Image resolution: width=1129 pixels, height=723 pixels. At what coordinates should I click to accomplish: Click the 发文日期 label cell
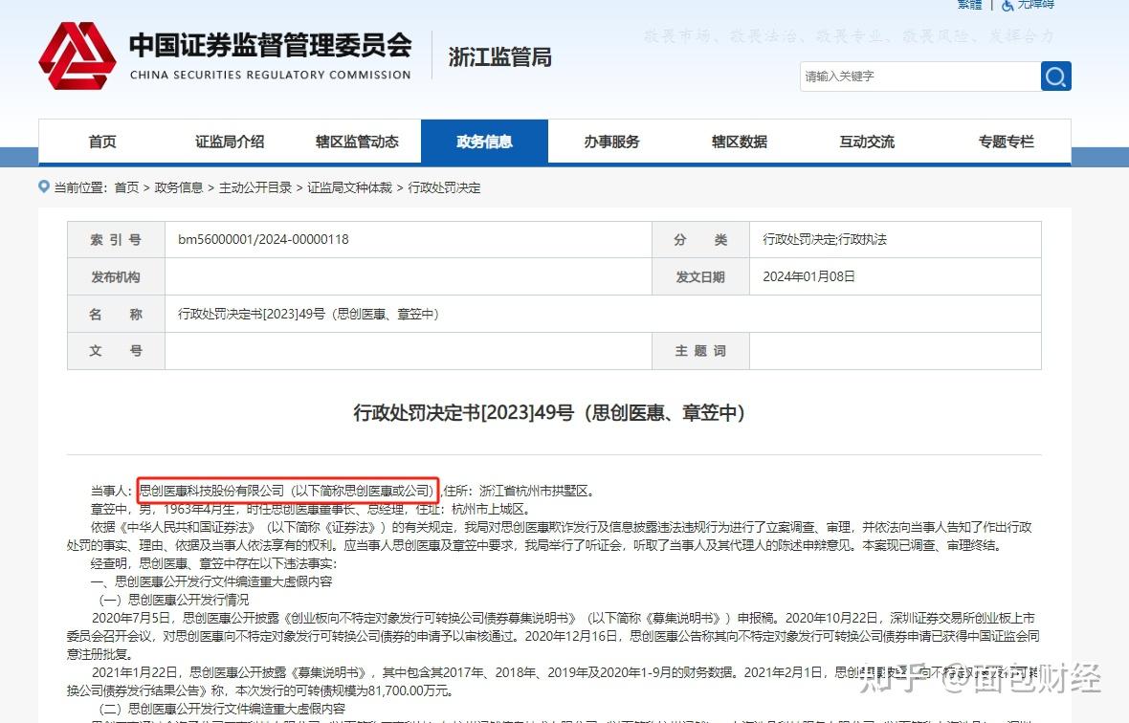pyautogui.click(x=700, y=277)
